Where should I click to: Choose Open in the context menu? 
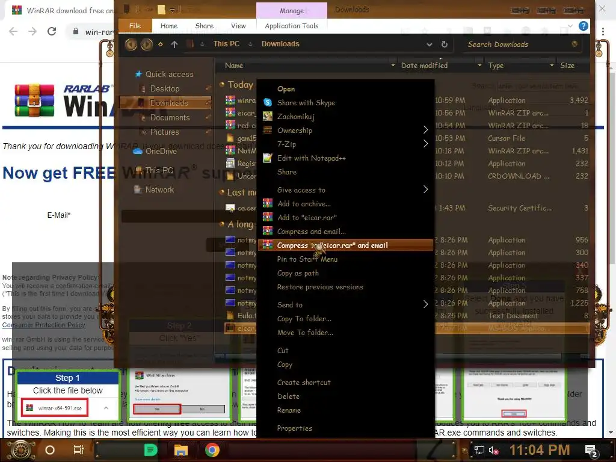(x=286, y=89)
